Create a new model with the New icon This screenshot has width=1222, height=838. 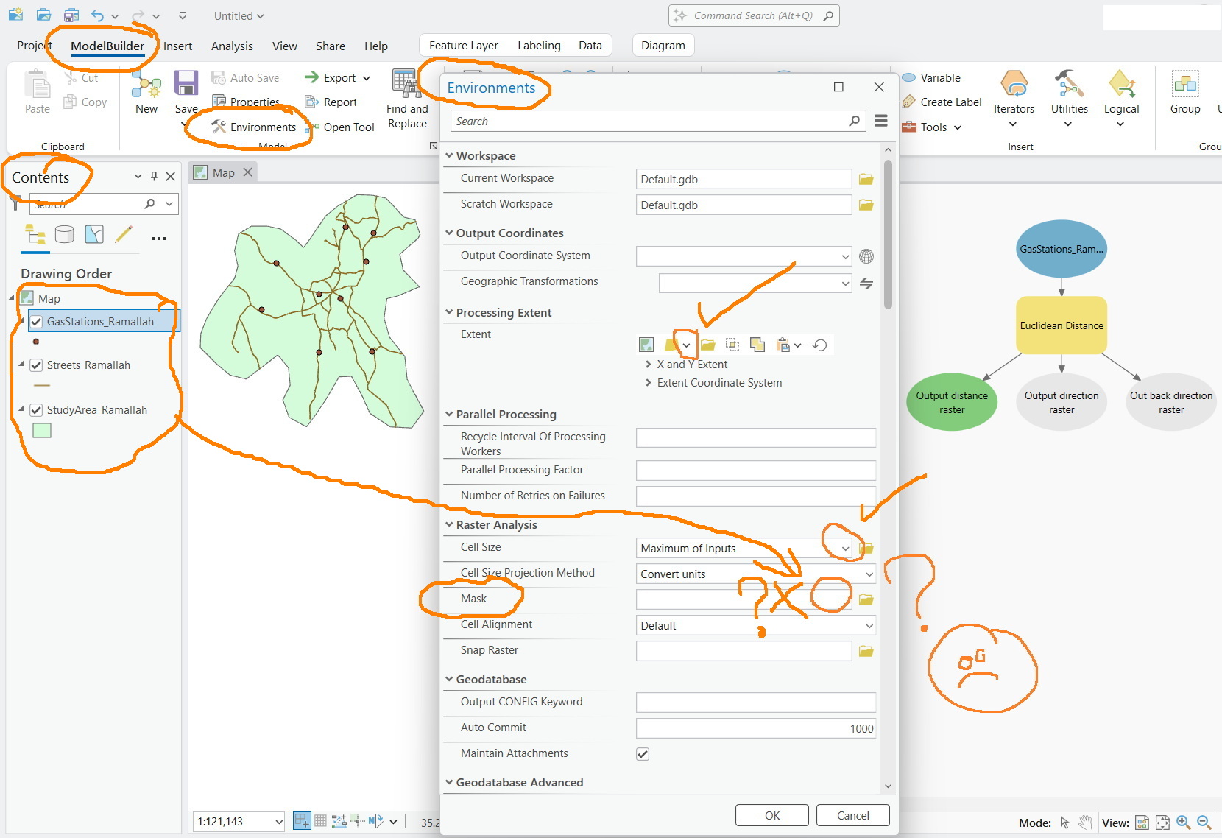tap(146, 88)
